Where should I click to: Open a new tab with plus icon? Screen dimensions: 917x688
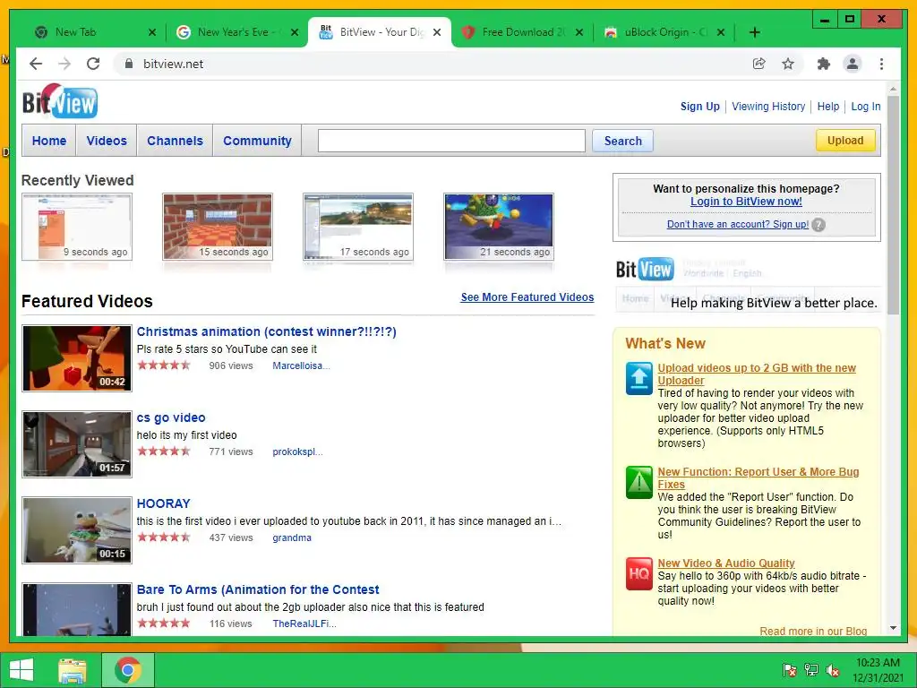[x=754, y=32]
